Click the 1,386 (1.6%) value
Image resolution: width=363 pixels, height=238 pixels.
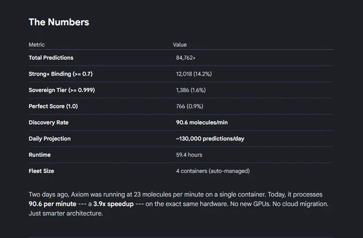click(x=191, y=90)
